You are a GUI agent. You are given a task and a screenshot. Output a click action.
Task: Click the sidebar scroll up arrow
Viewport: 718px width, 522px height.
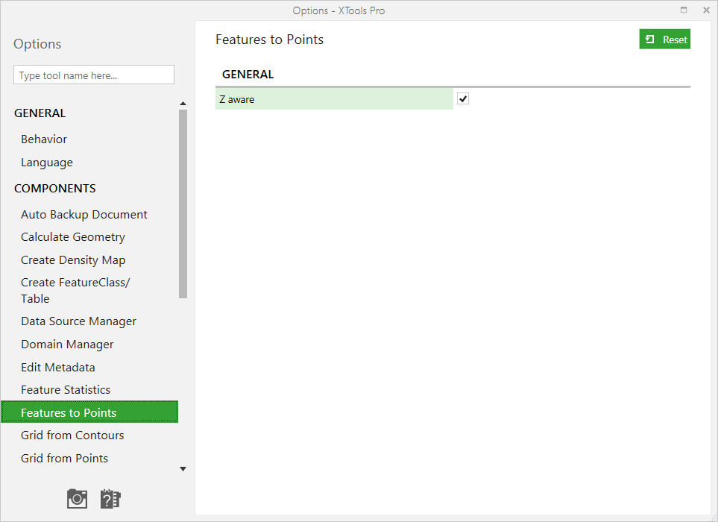183,104
